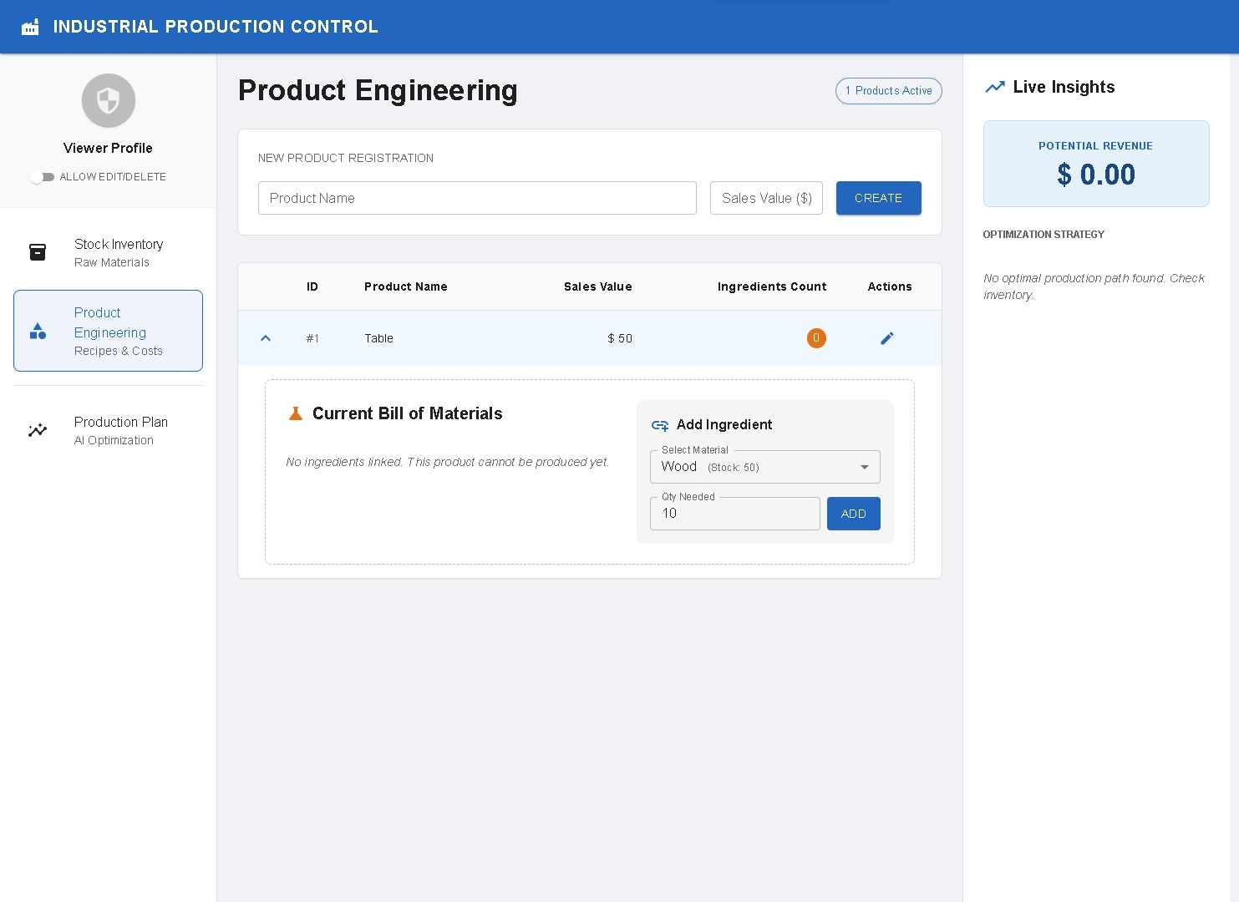Screen dimensions: 1239x902
Task: Click the pencil edit icon for Table
Action: (x=887, y=338)
